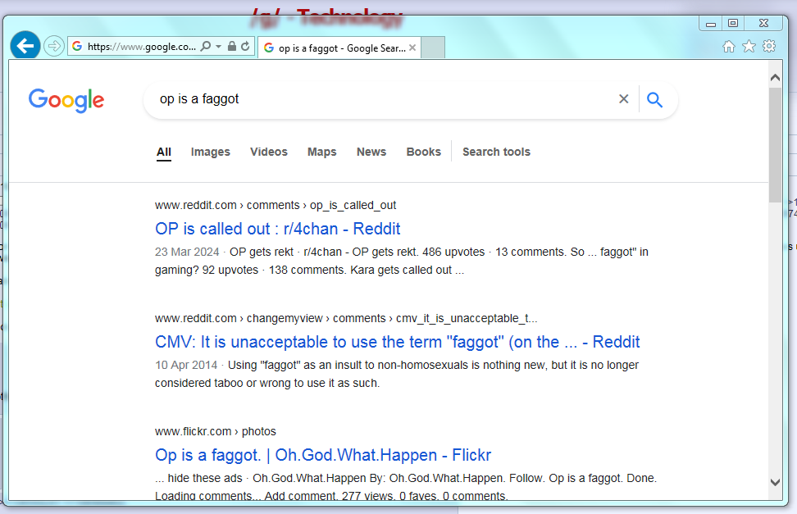This screenshot has width=797, height=514.
Task: Open Favorites star icon
Action: coord(749,46)
